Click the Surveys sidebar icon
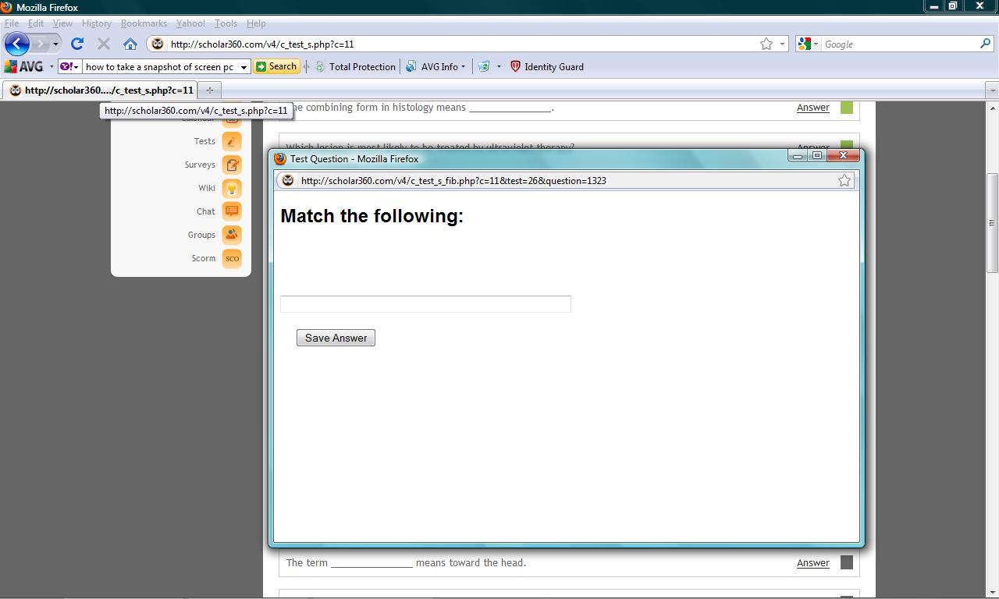The height and width of the screenshot is (599, 999). pyautogui.click(x=232, y=165)
